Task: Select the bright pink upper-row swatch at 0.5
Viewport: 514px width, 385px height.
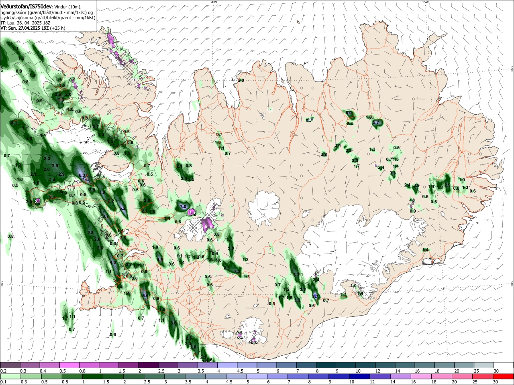Action: 69,365
